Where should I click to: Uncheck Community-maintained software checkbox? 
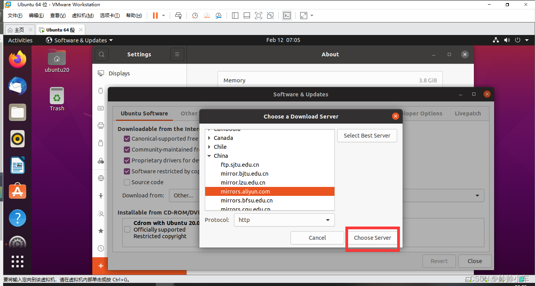click(x=127, y=150)
